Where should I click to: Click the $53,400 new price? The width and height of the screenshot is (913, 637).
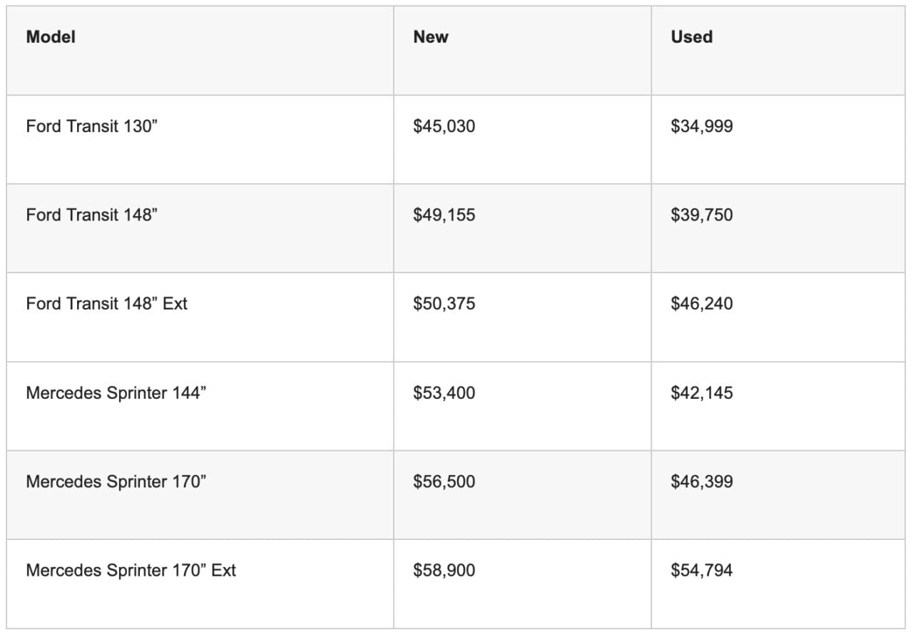(444, 393)
